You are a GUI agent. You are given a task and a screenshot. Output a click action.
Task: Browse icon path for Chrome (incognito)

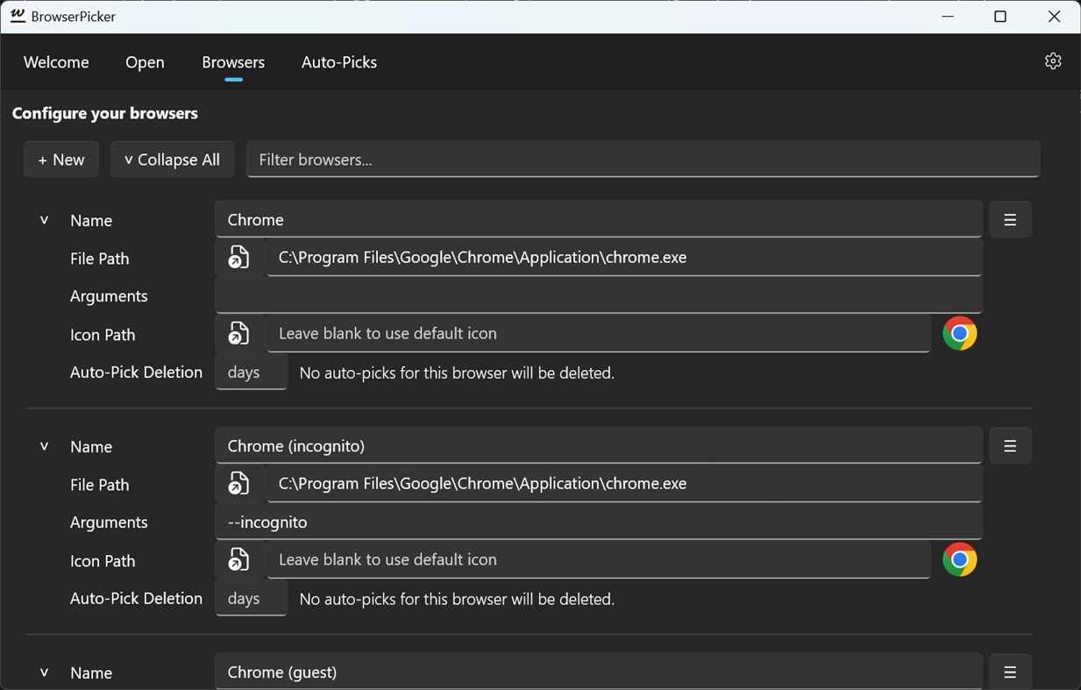click(238, 560)
